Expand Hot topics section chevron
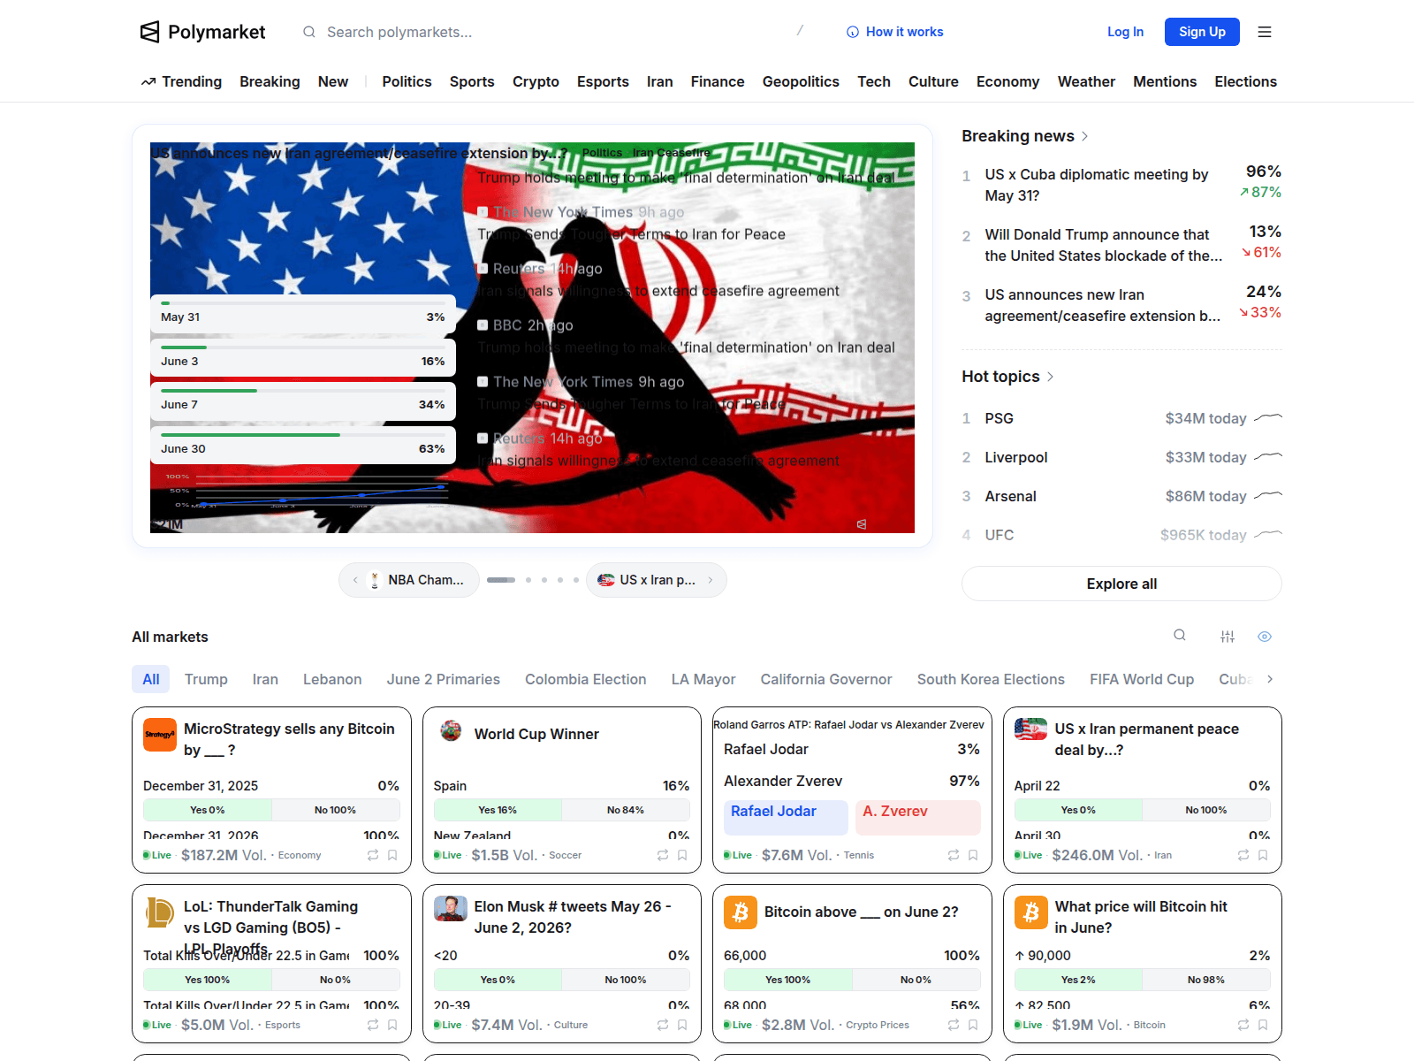1414x1061 pixels. (x=1050, y=377)
